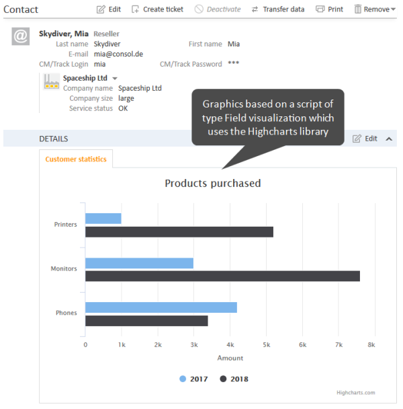This screenshot has width=403, height=409.
Task: Click the blue 2017 legend dot
Action: click(x=183, y=379)
